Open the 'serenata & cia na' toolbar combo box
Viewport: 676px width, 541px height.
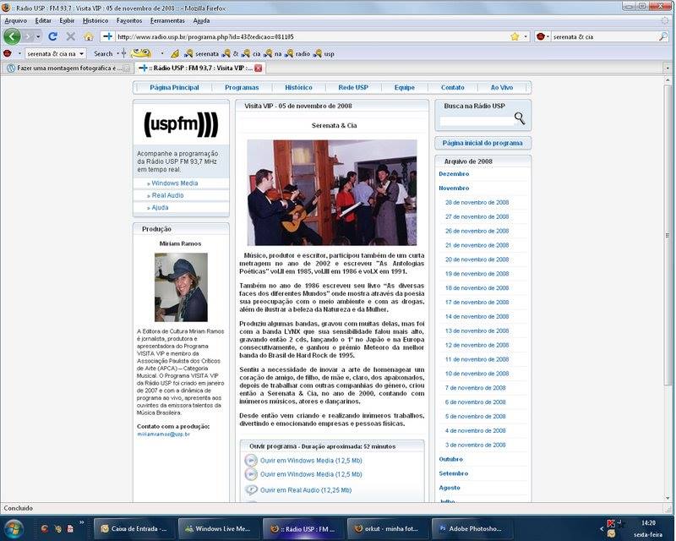(x=56, y=53)
